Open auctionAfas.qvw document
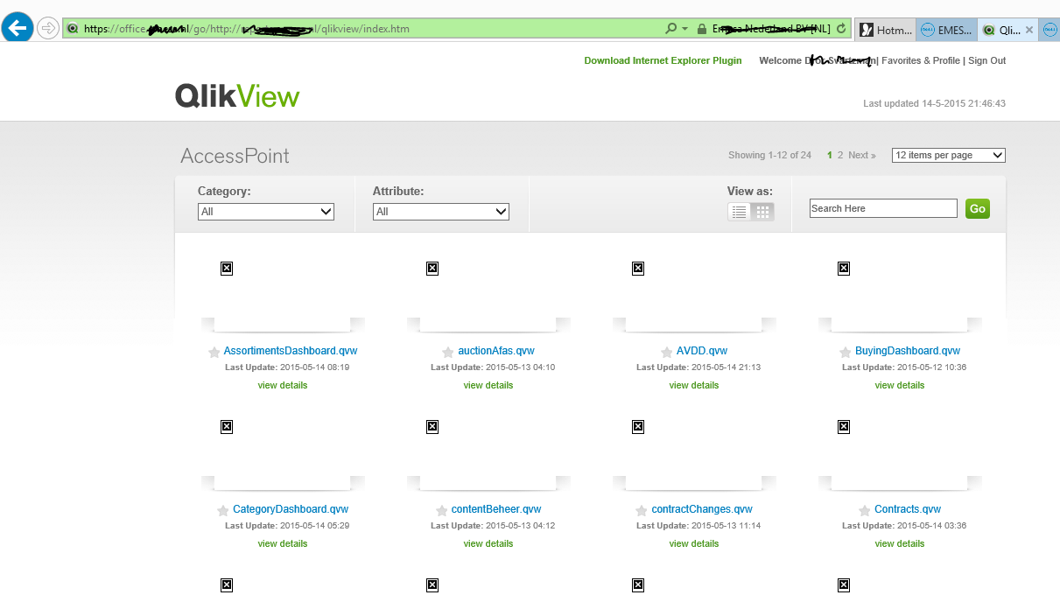Viewport: 1060px width, 609px height. 496,351
